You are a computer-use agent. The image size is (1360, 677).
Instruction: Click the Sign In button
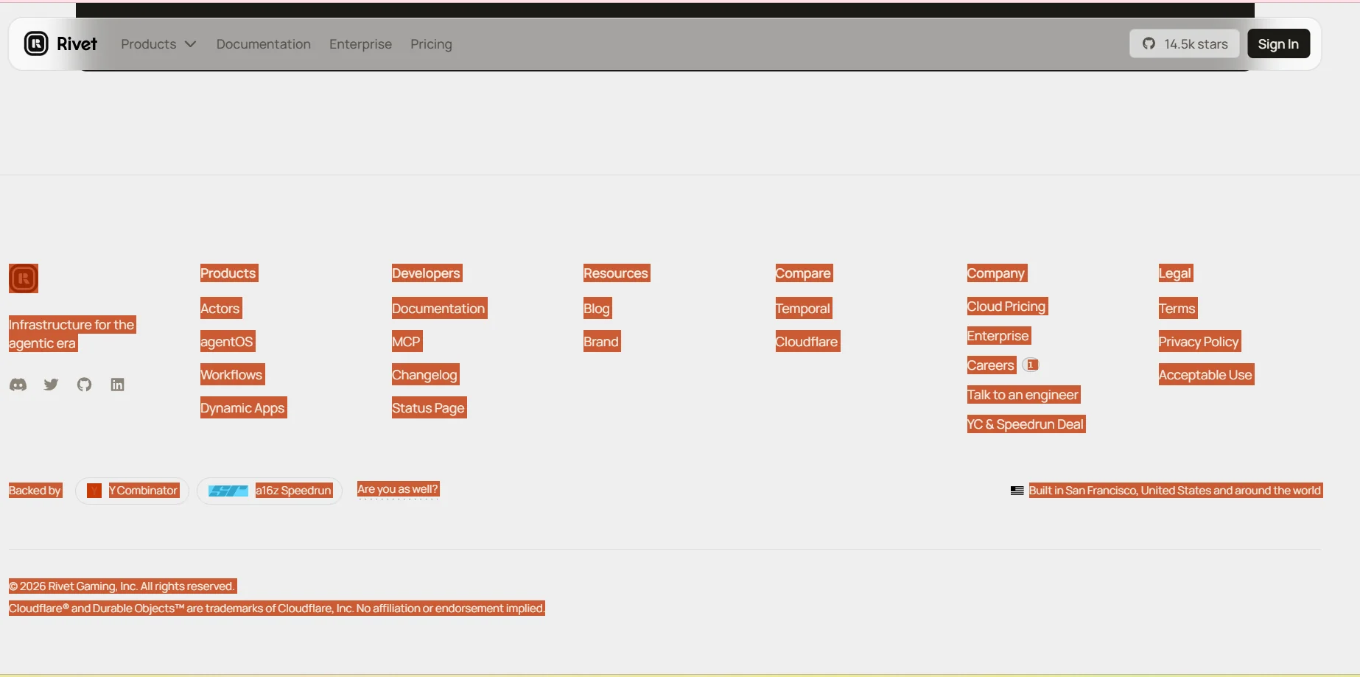click(1278, 44)
